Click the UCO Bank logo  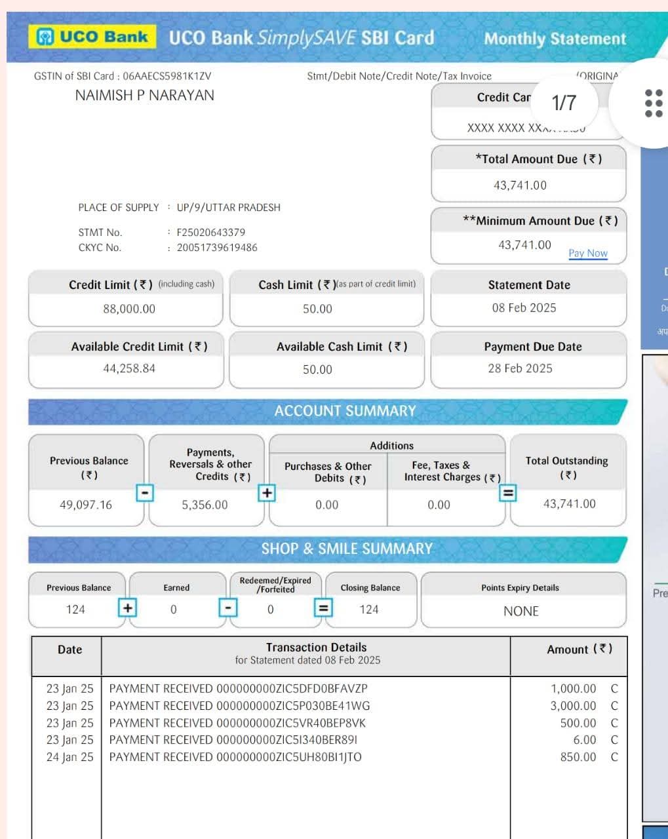92,37
